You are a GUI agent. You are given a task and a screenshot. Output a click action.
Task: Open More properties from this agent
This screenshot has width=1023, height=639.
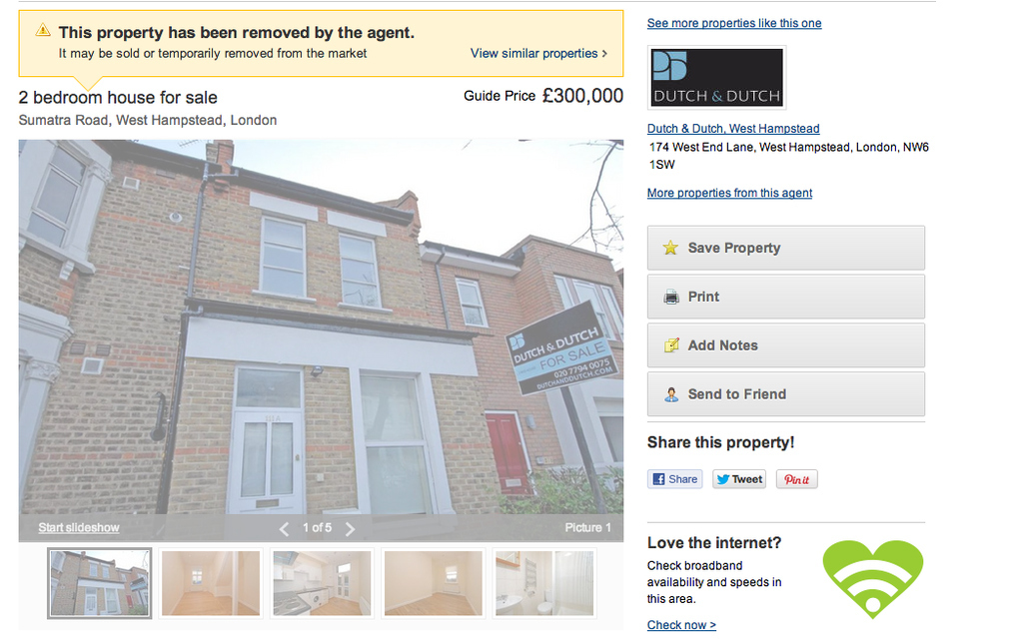tap(729, 193)
